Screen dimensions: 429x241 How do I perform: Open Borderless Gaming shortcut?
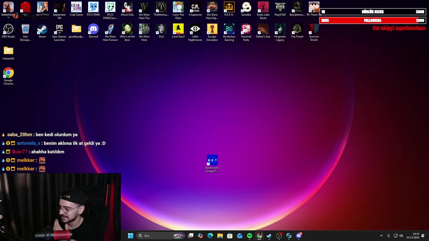pos(229,32)
